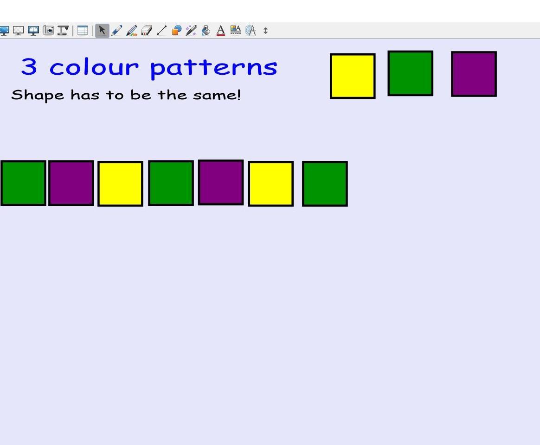Screen dimensions: 540x445
Task: Launch the Document Camera tool
Action: 63,31
